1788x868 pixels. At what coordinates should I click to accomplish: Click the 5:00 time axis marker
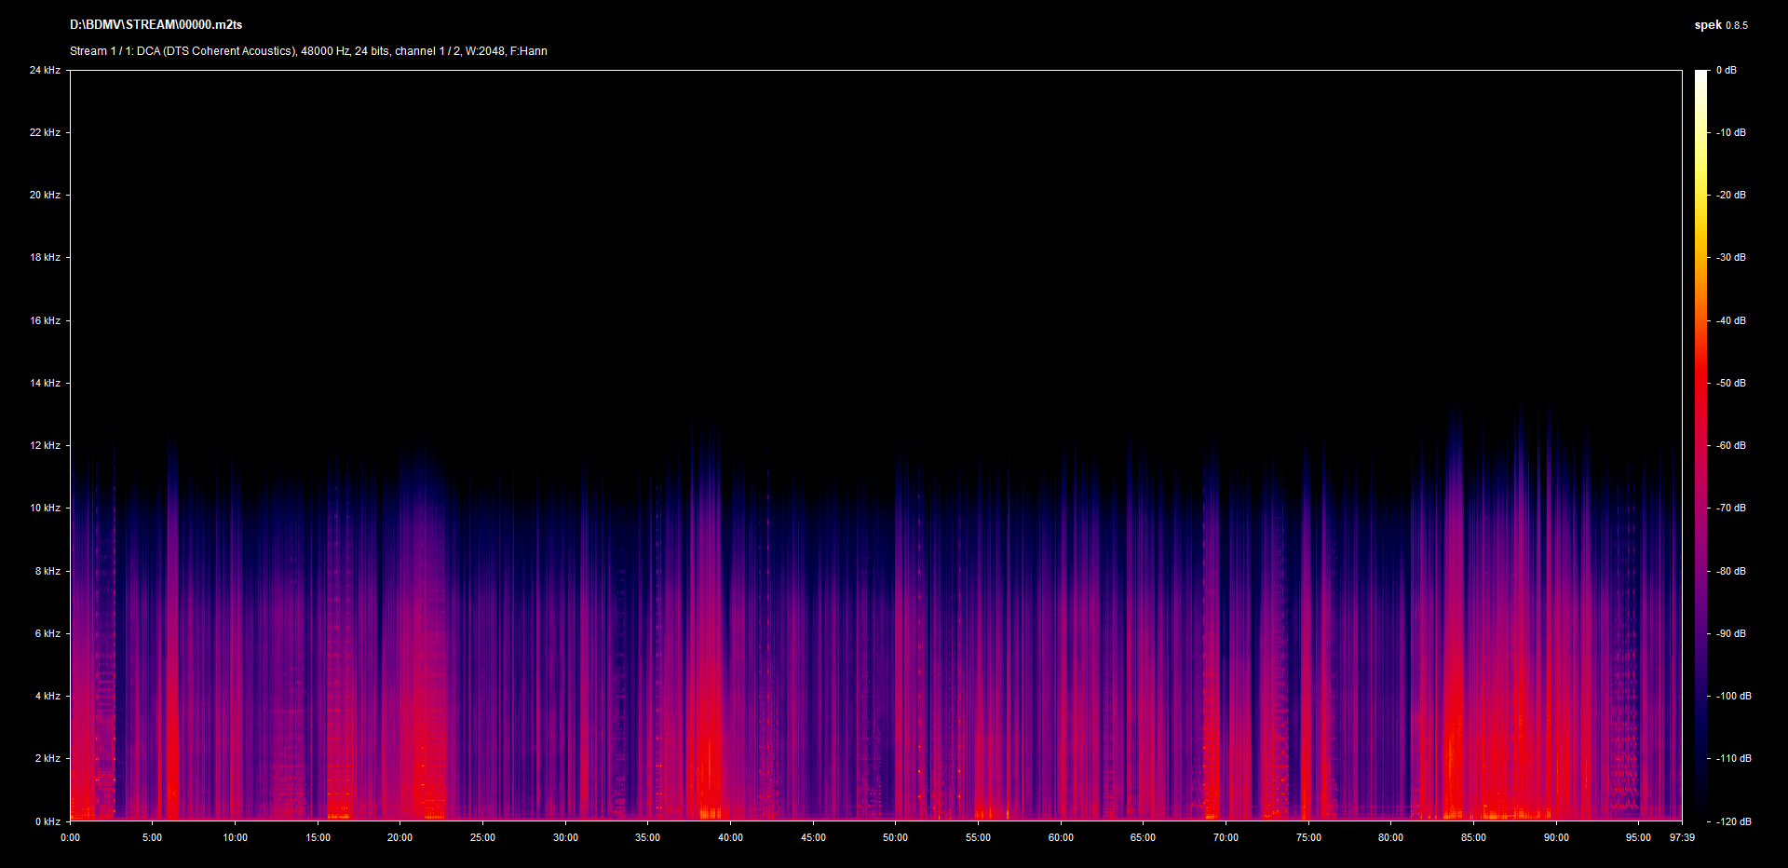(x=153, y=837)
